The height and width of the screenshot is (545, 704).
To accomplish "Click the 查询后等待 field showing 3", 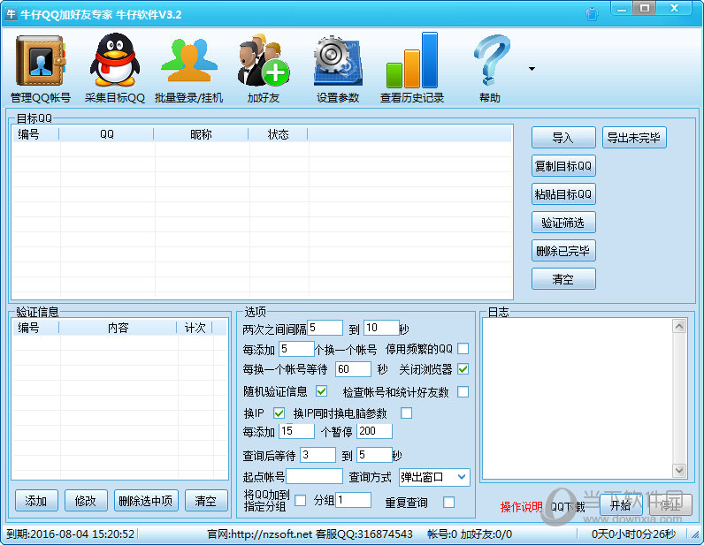I will tap(318, 455).
